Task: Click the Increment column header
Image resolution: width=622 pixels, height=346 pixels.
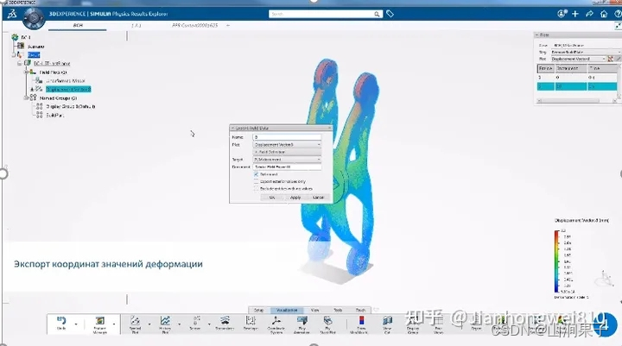Action: 571,68
